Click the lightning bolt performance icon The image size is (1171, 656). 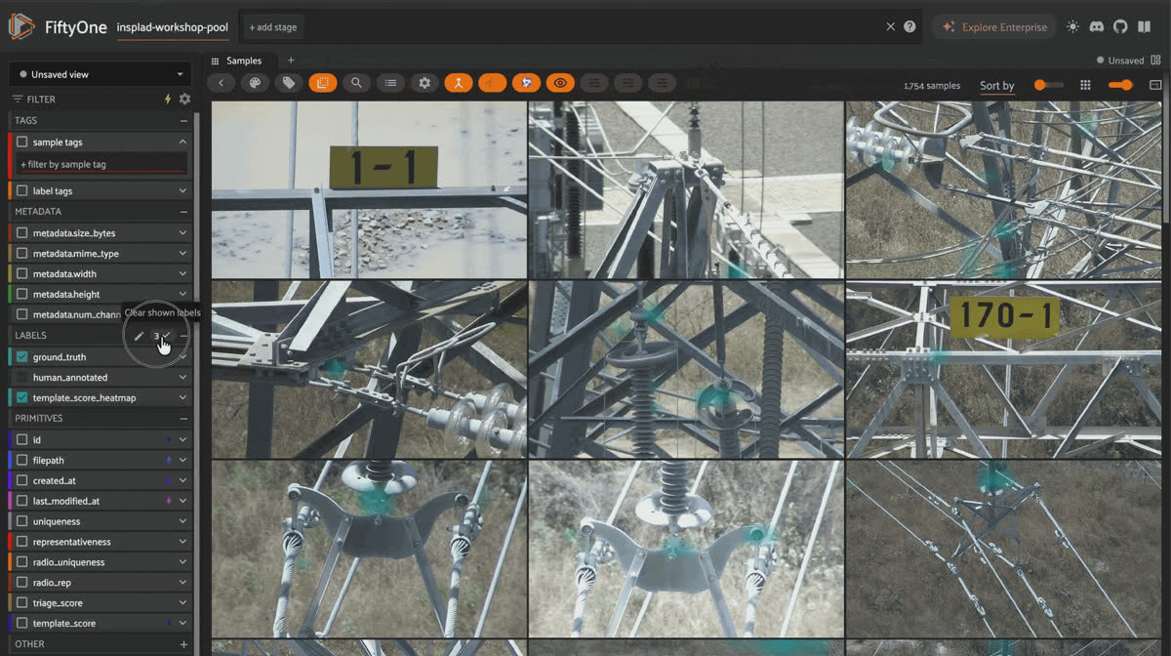pos(168,99)
